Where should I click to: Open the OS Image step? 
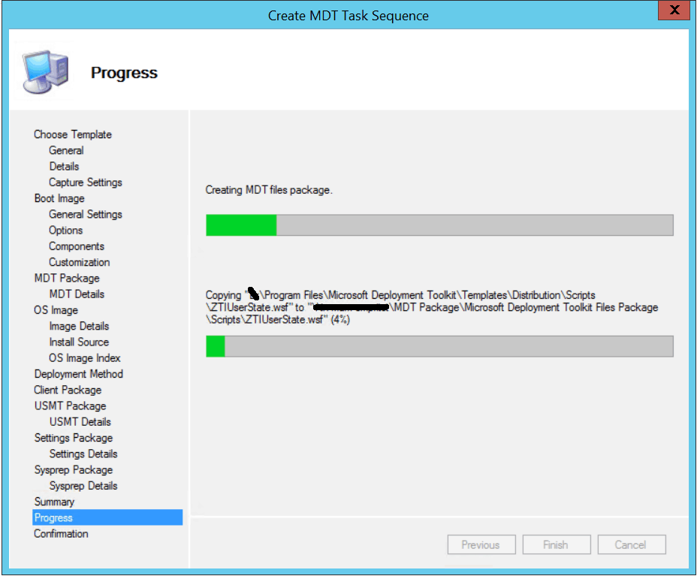(x=56, y=310)
